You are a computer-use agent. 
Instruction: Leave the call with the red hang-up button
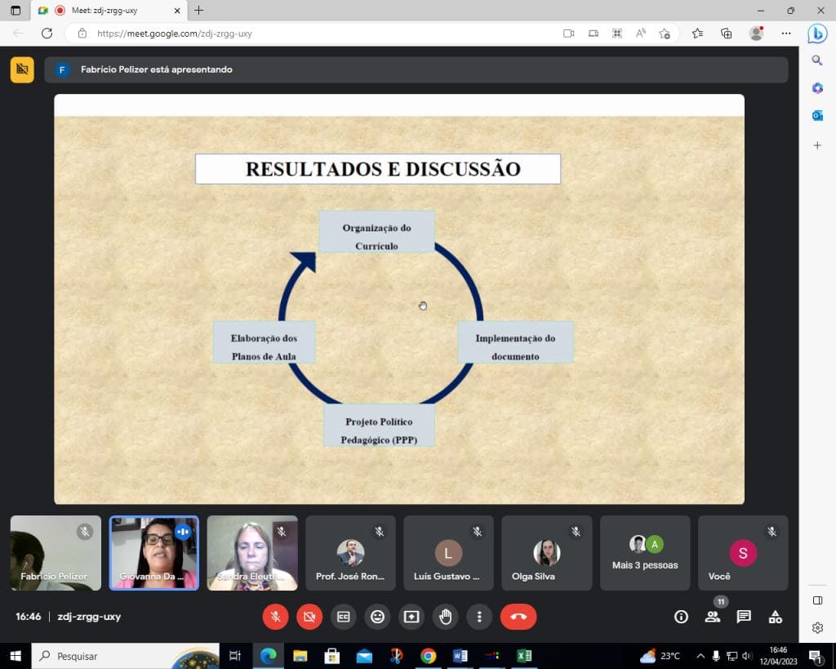point(518,617)
